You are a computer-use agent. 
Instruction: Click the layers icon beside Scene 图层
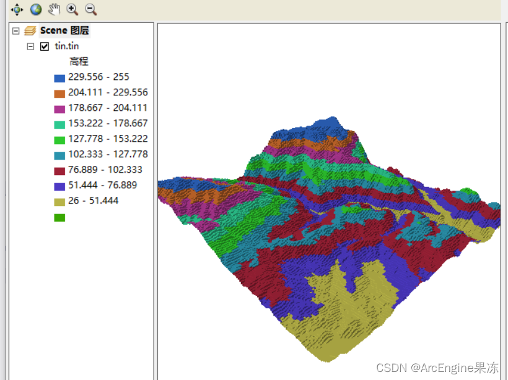pyautogui.click(x=30, y=30)
